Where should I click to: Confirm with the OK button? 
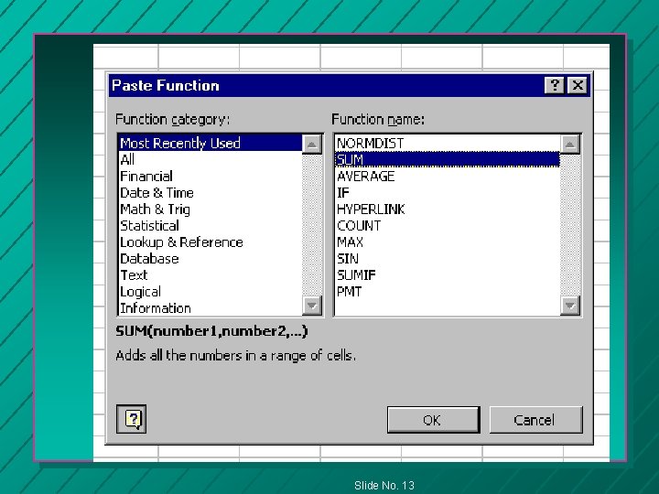433,420
